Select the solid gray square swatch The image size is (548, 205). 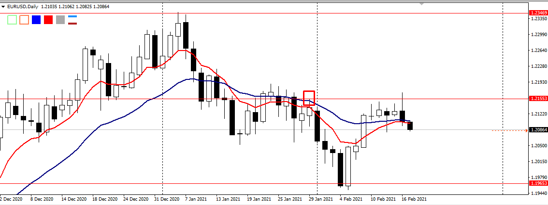coord(60,20)
